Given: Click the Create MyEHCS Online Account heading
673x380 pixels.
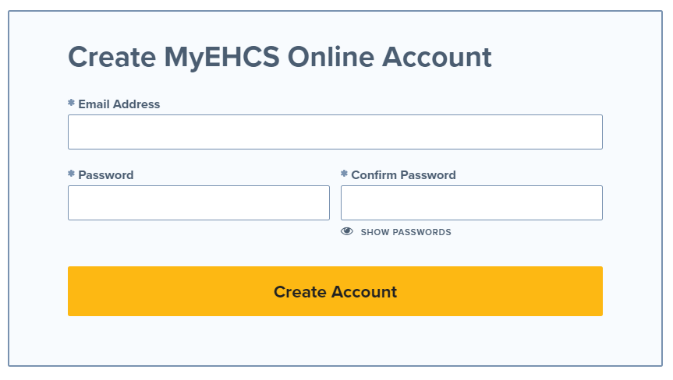Looking at the screenshot, I should pyautogui.click(x=280, y=58).
